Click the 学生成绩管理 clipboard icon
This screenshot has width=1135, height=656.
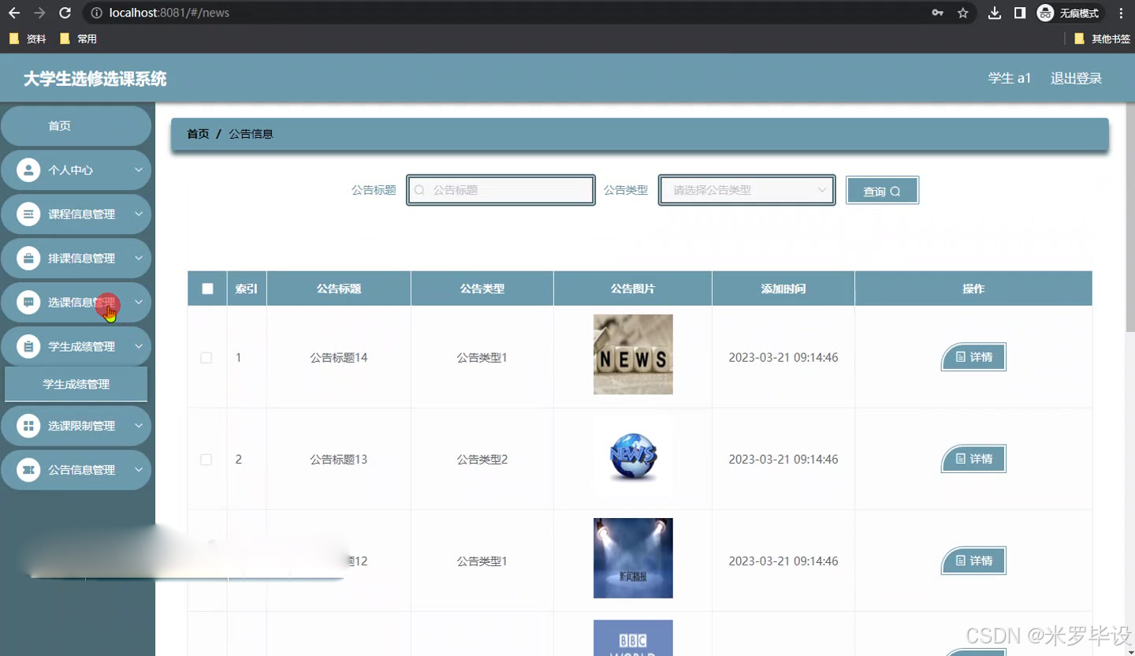point(28,346)
